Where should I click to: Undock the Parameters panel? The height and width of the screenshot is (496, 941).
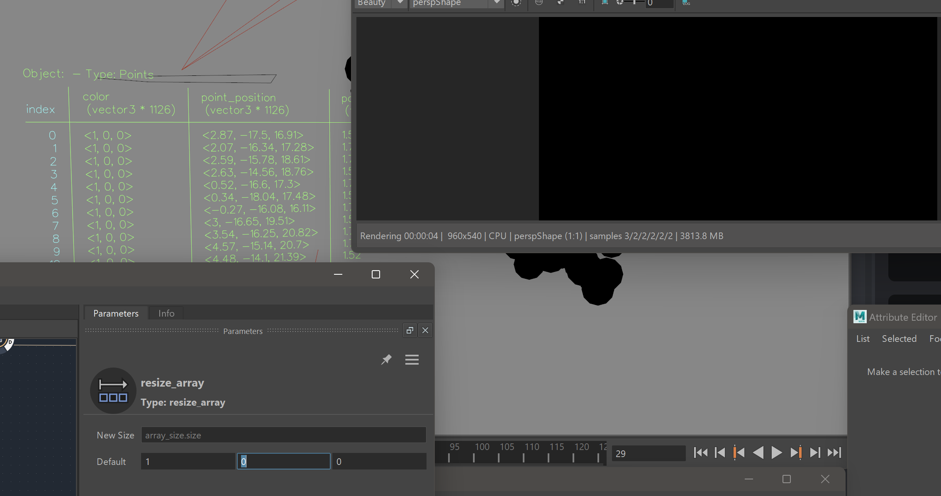pos(410,330)
